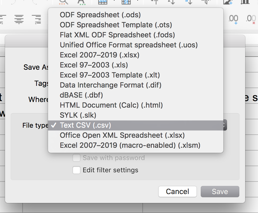
Task: Select Excel 97–2003 (.xls) option
Action: tap(136, 65)
